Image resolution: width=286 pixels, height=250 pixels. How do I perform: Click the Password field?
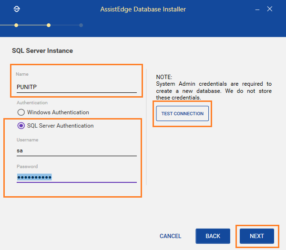click(77, 177)
